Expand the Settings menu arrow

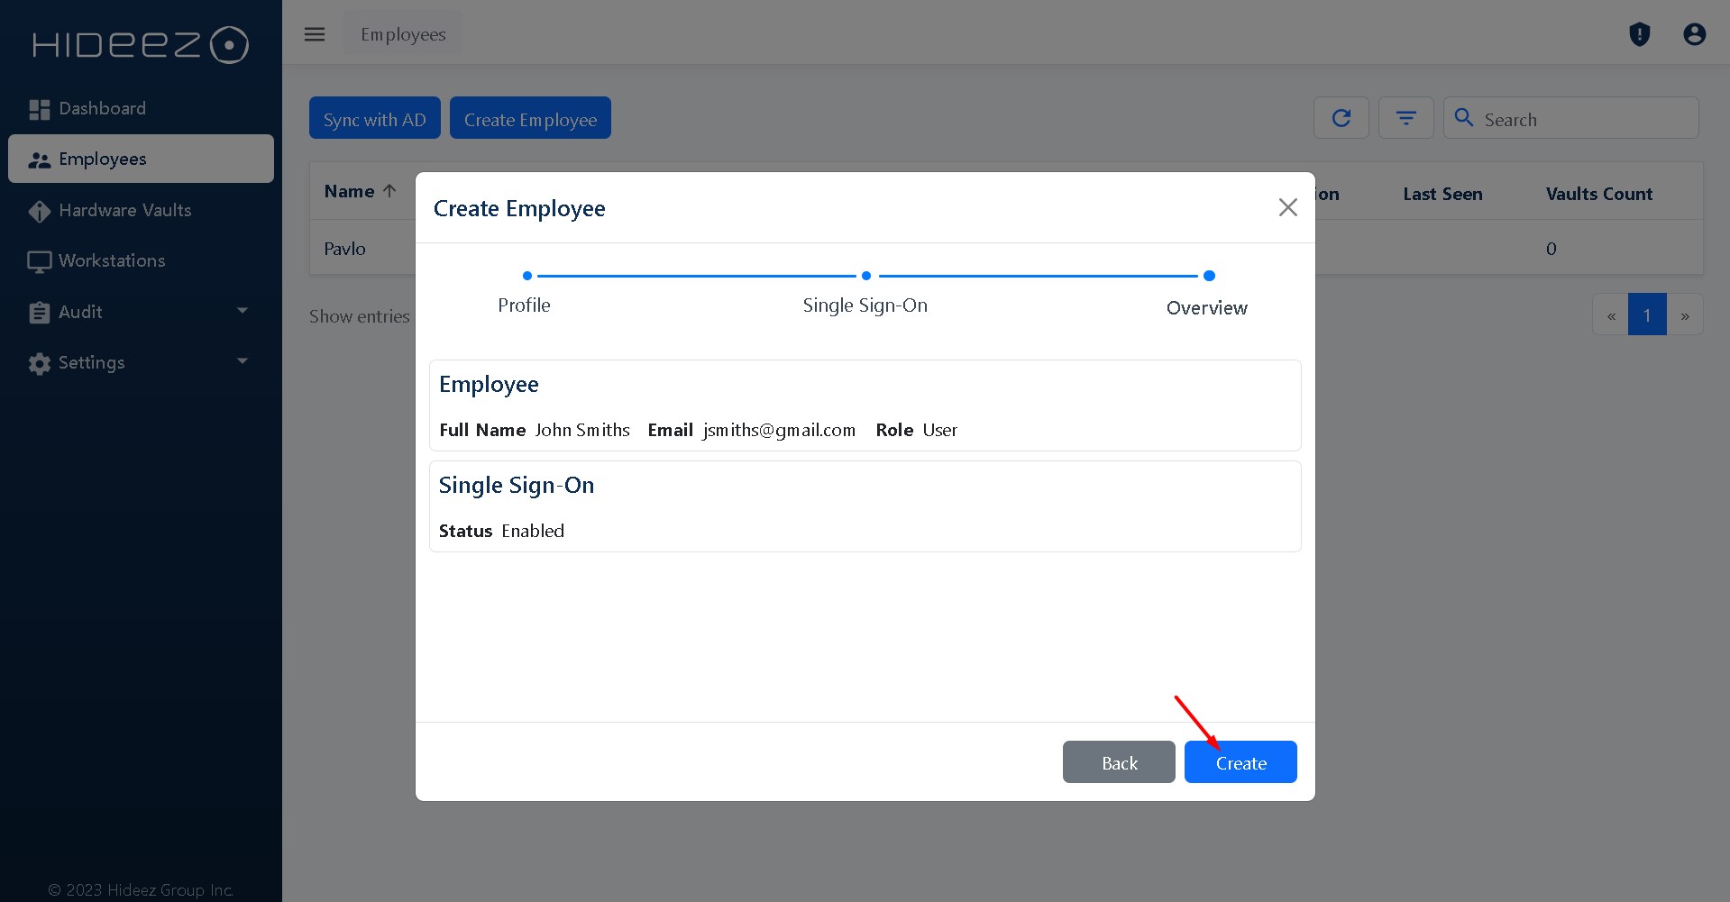[242, 361]
